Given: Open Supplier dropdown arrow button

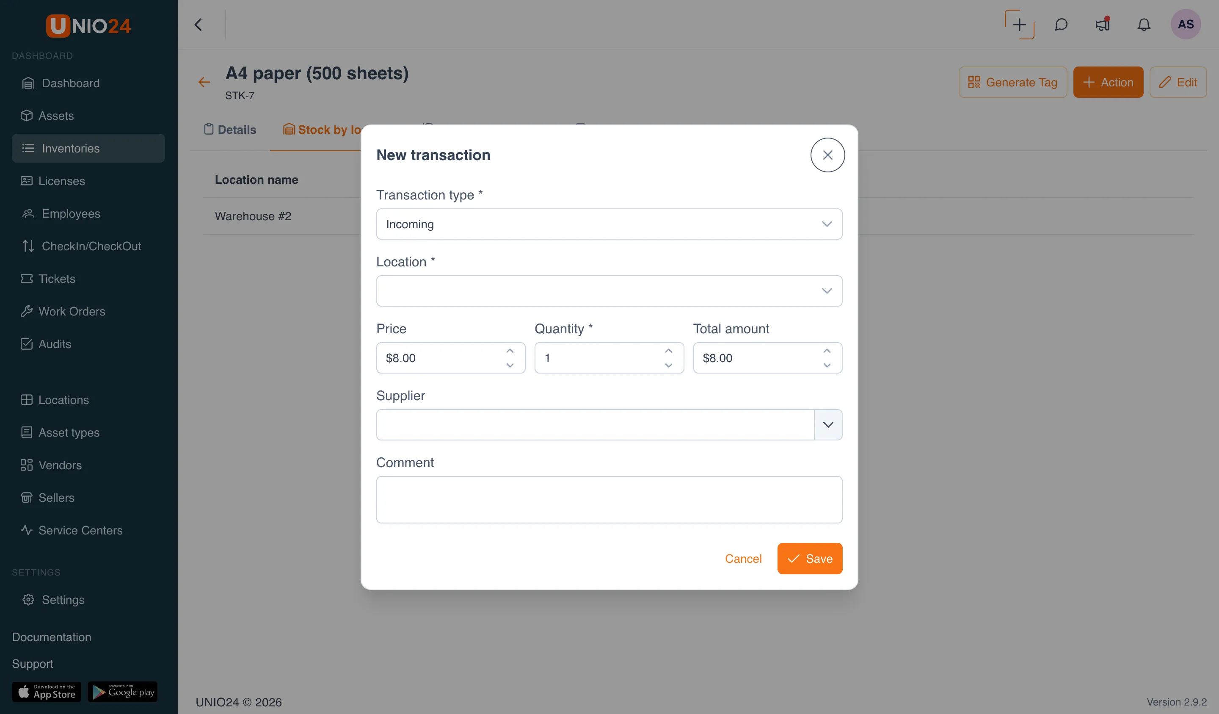Looking at the screenshot, I should tap(827, 424).
